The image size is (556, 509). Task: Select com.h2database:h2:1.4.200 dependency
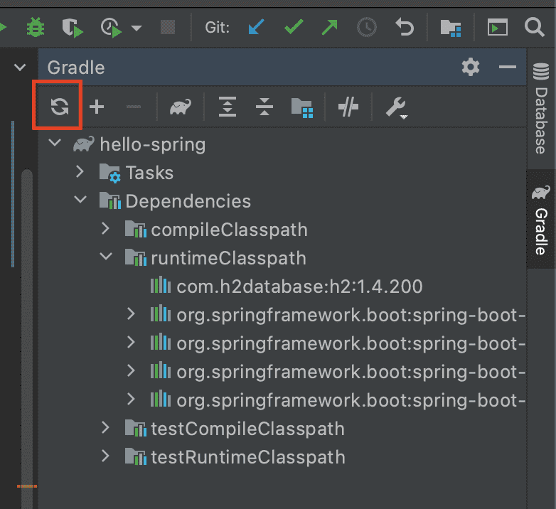click(299, 286)
